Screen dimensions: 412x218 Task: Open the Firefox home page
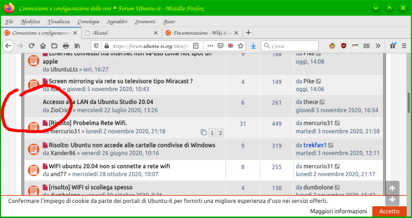pos(43,46)
